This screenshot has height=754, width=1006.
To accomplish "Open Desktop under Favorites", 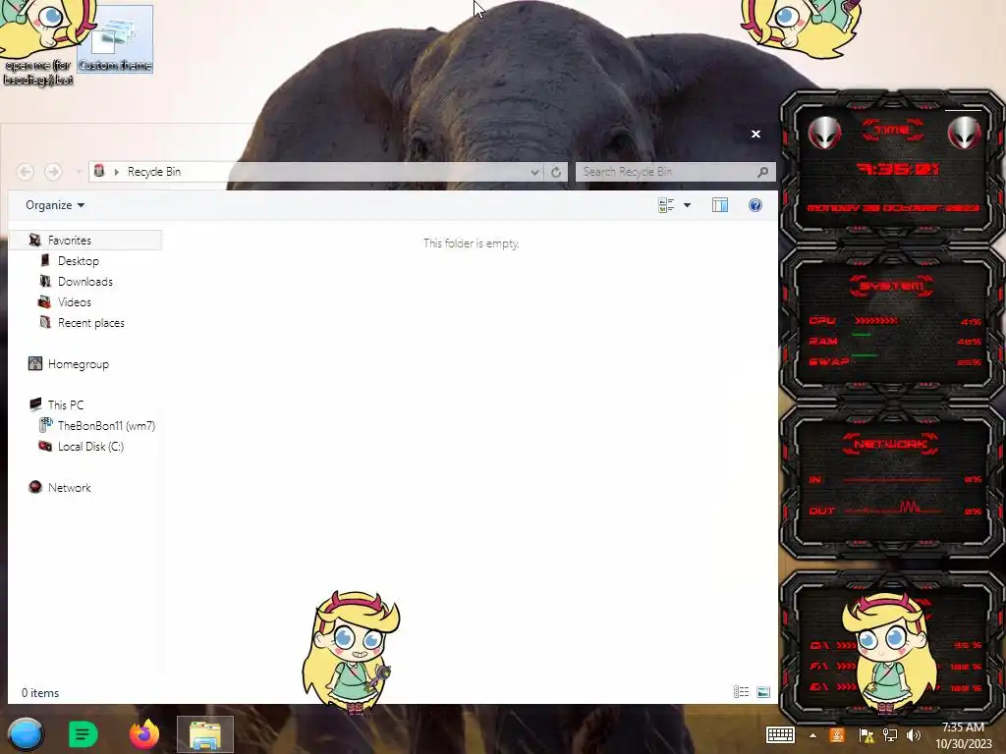I will click(x=79, y=261).
